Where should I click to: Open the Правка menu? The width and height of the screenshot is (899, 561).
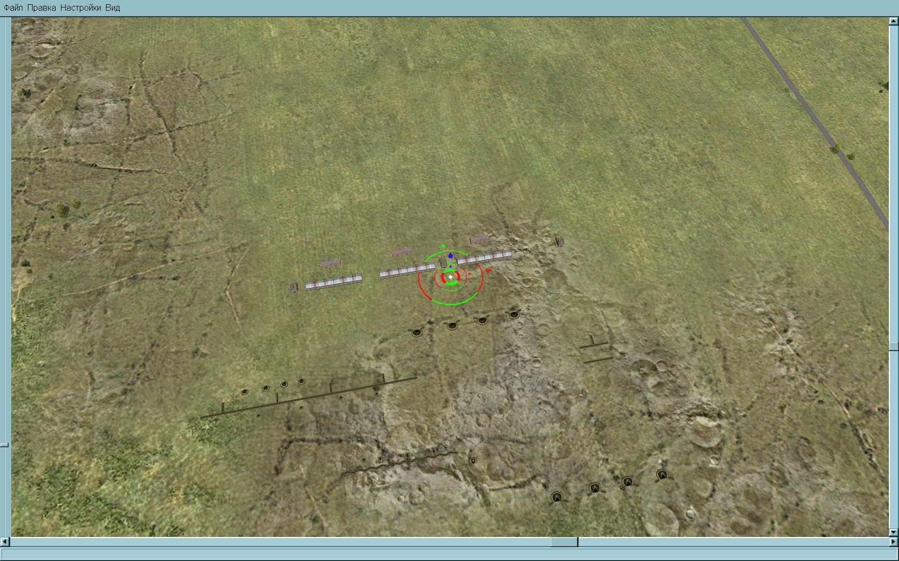42,7
